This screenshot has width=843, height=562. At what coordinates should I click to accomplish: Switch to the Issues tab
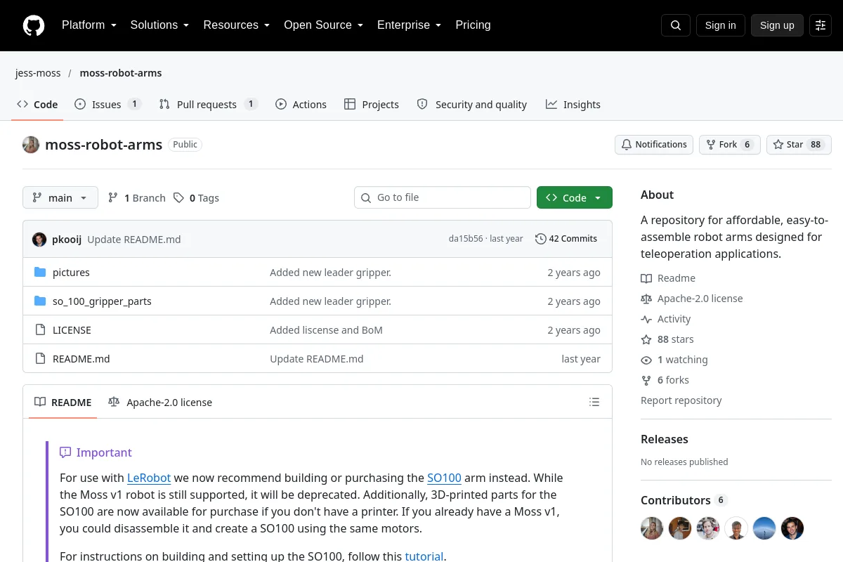tap(108, 104)
